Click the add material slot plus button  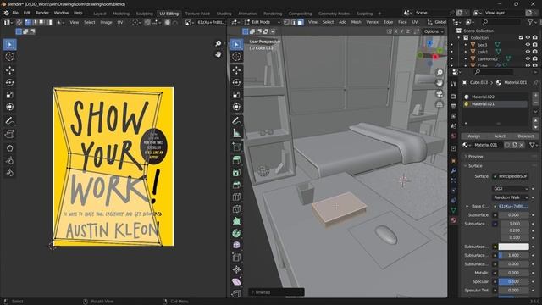535,95
